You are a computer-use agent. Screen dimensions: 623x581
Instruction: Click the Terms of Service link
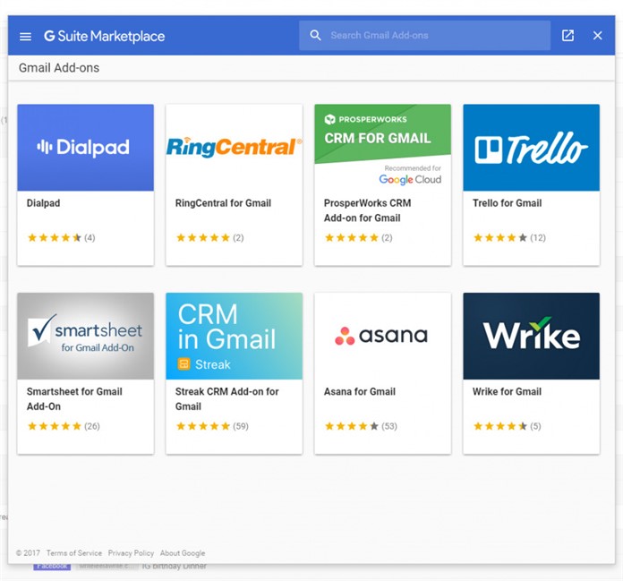coord(74,553)
